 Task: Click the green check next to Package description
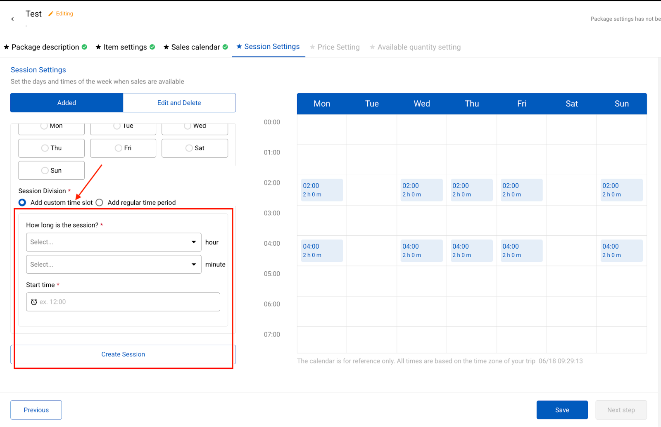[84, 47]
